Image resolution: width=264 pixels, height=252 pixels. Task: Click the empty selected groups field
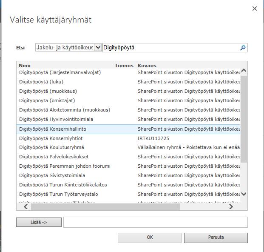(x=156, y=222)
